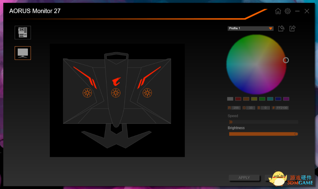Pick the orange preset color swatch
Image resolution: width=318 pixels, height=189 pixels.
(246, 99)
